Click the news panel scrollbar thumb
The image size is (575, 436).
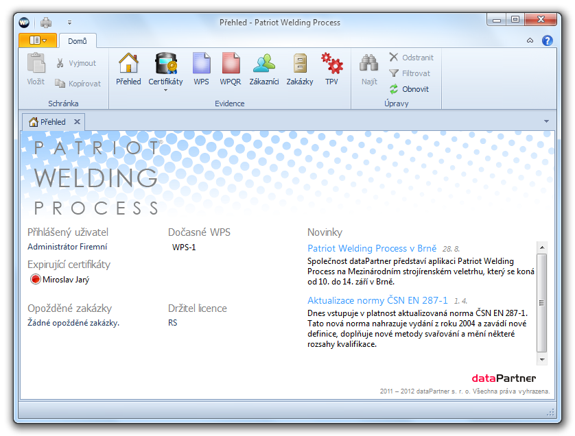[542, 302]
